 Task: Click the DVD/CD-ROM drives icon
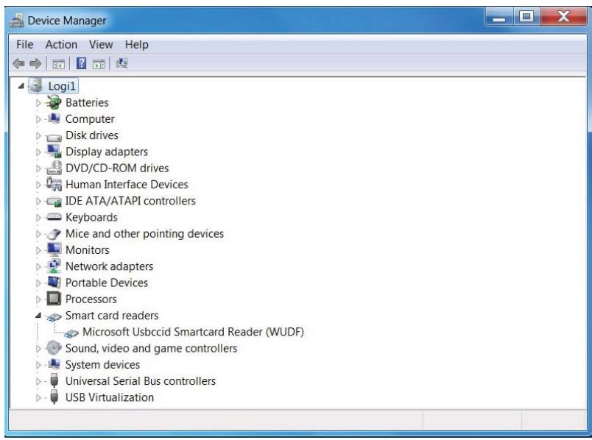coord(54,168)
